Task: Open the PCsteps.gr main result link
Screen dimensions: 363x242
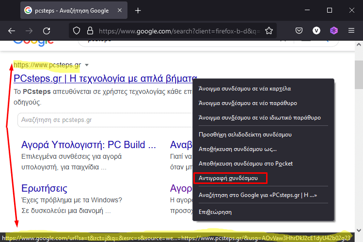Action: (105, 78)
